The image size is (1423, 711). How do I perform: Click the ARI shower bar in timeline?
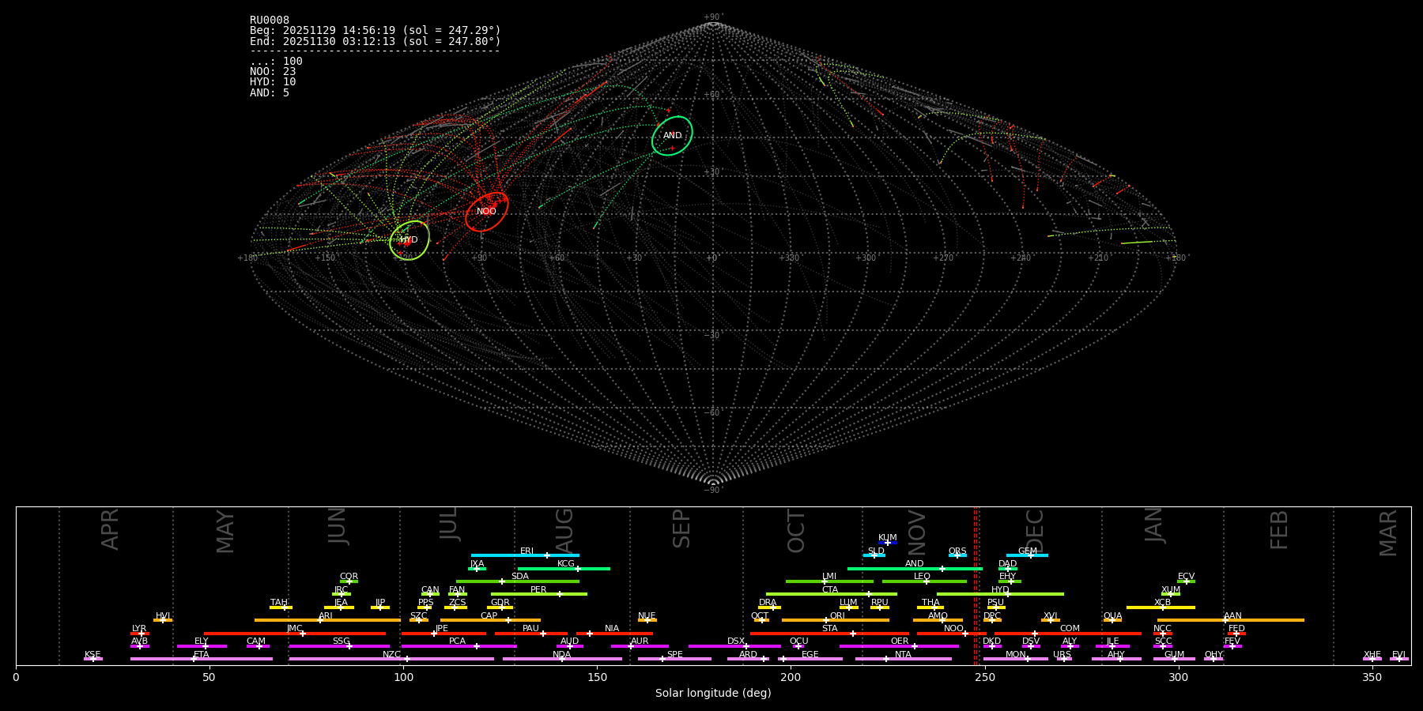pyautogui.click(x=327, y=620)
